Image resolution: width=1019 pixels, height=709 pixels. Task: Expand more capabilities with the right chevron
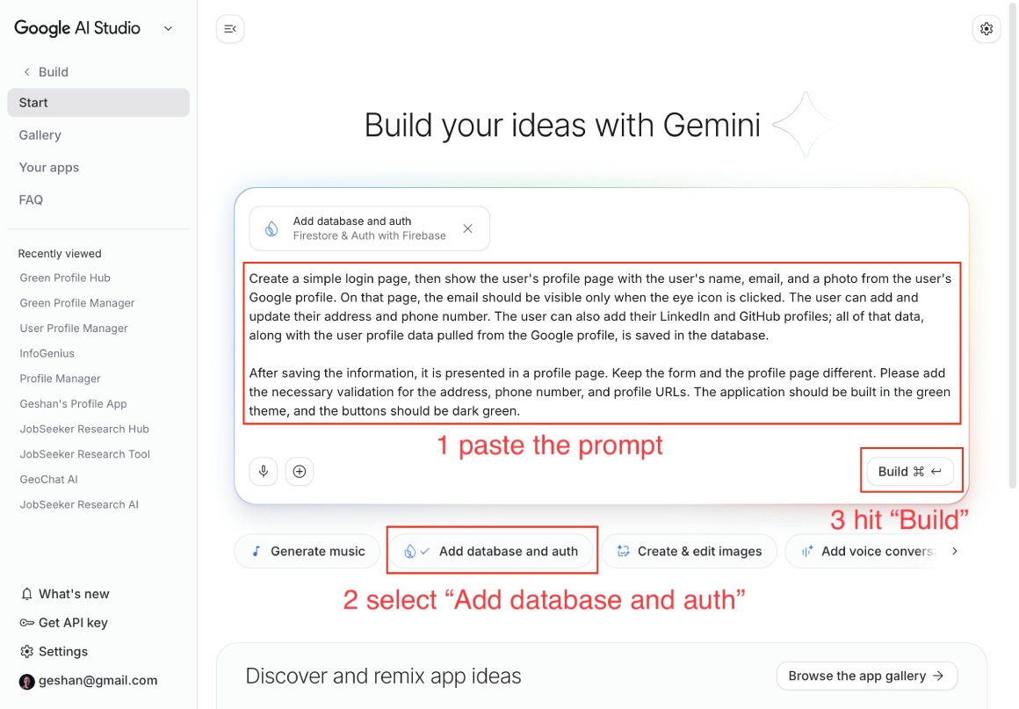click(x=954, y=551)
